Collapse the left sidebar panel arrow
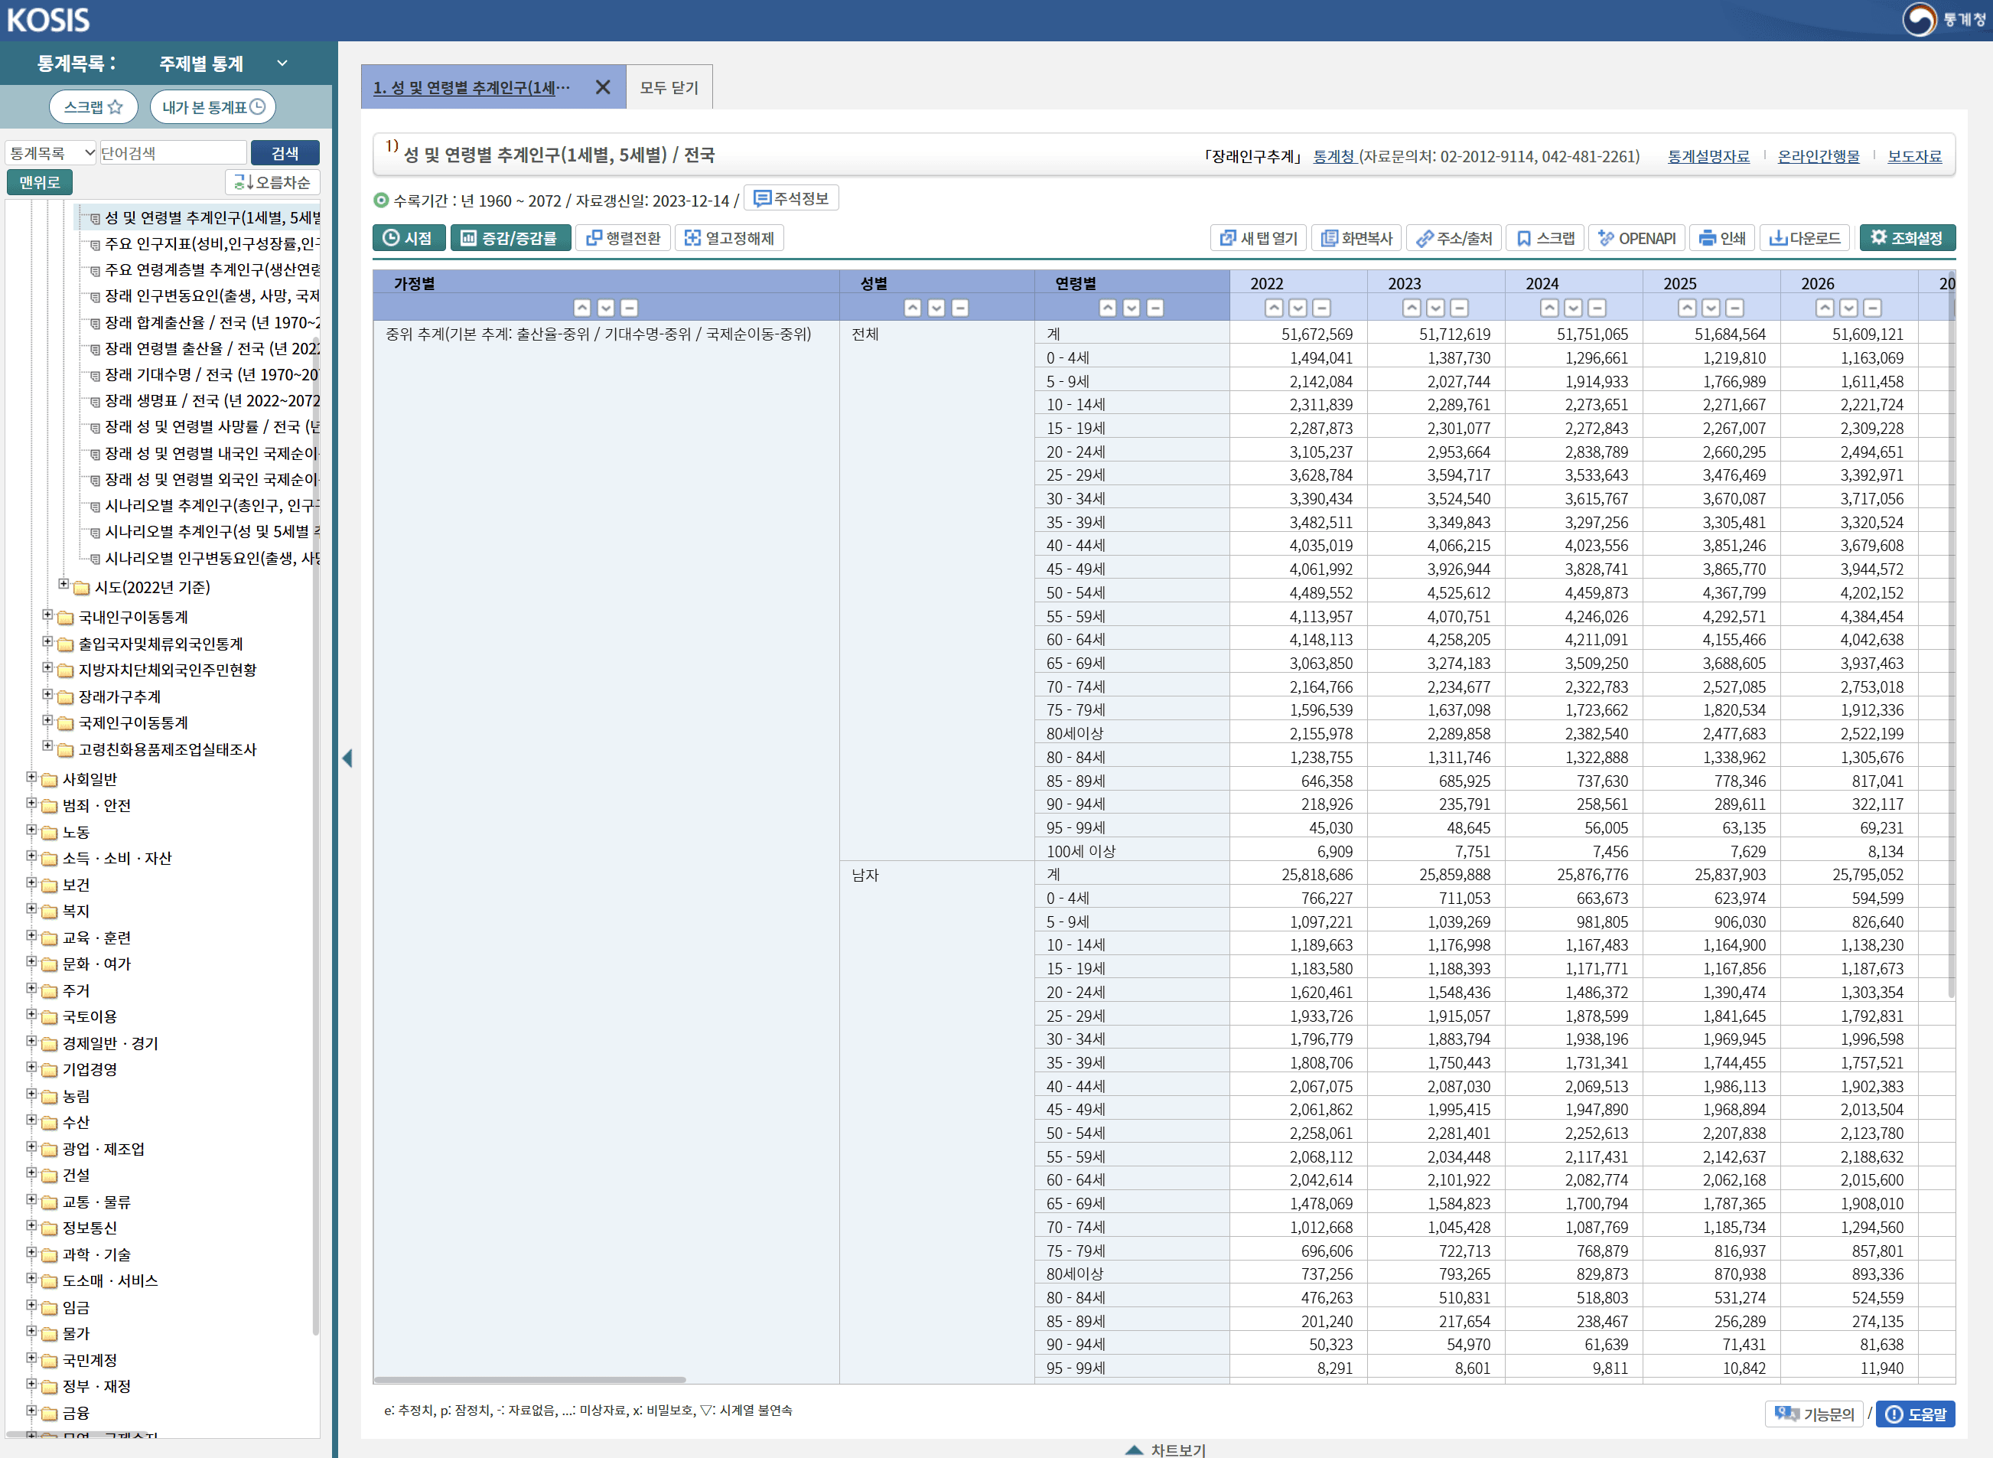Image resolution: width=1993 pixels, height=1458 pixels. pos(347,758)
